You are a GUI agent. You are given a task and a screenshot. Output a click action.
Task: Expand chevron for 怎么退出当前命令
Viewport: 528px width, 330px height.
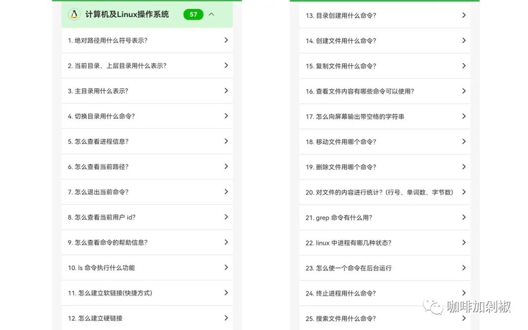[226, 191]
